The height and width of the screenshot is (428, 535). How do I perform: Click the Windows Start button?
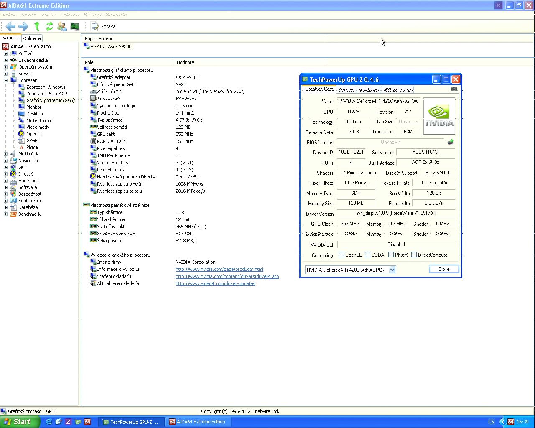20,422
